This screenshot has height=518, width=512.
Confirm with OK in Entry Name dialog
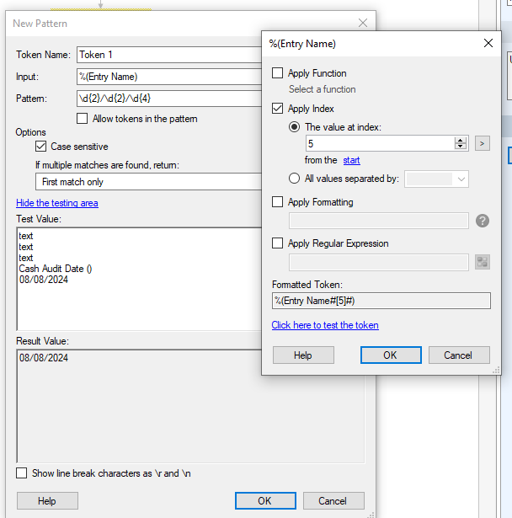[391, 355]
